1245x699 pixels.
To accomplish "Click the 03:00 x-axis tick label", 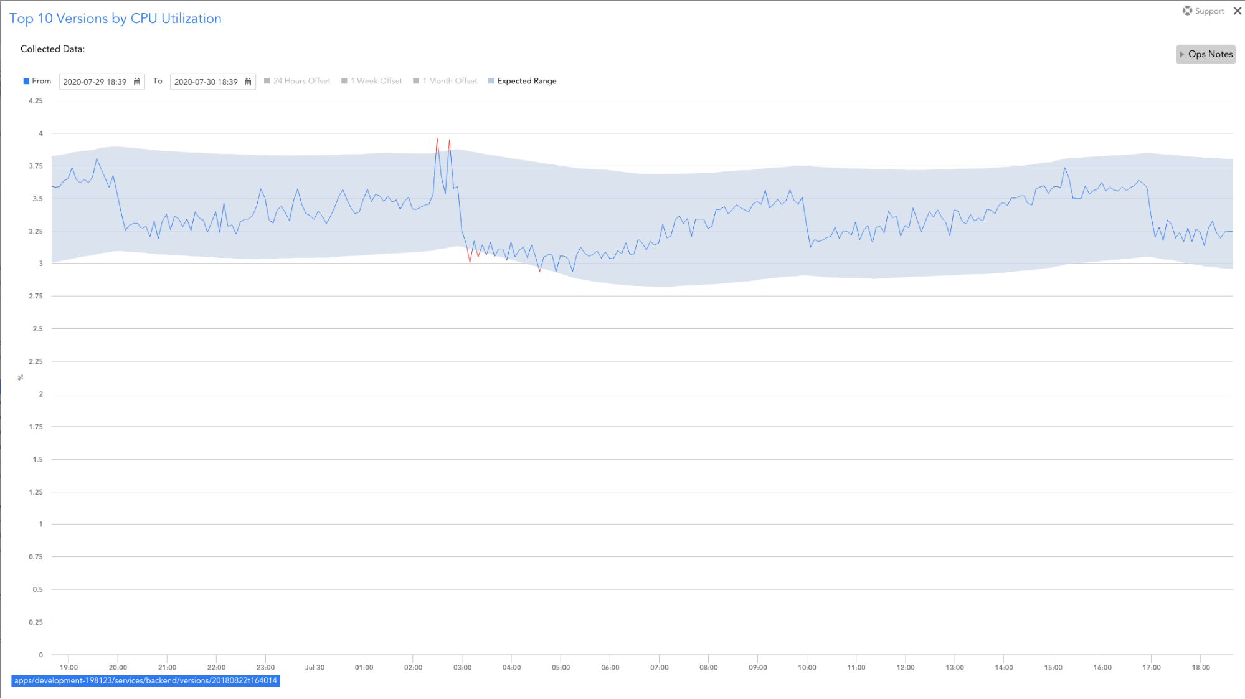I will [462, 667].
